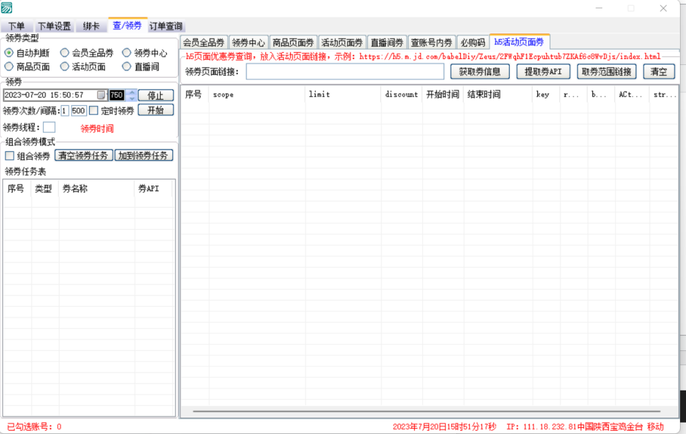Click the 领券页面链接 input field
The height and width of the screenshot is (434, 686).
click(344, 72)
